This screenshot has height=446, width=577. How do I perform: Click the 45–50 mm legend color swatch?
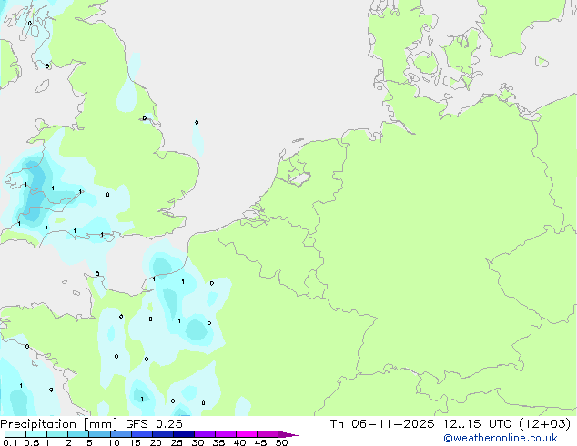(x=268, y=434)
